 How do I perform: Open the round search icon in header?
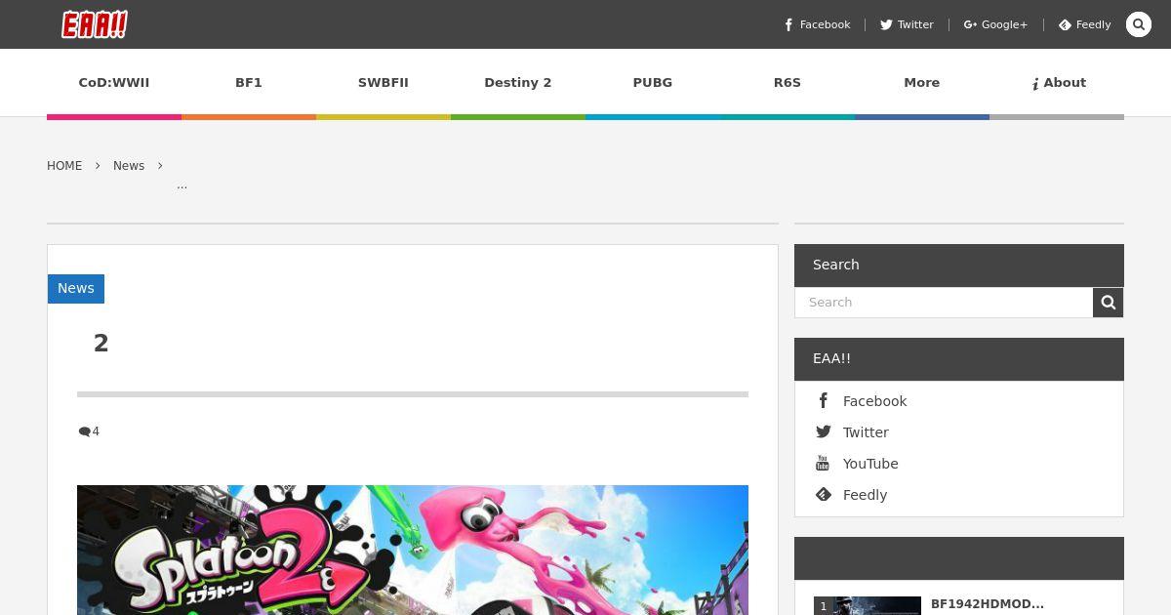(1139, 24)
